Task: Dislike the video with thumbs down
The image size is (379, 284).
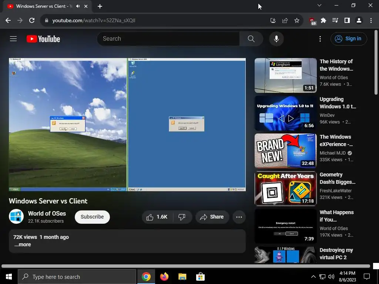Action: click(x=182, y=217)
